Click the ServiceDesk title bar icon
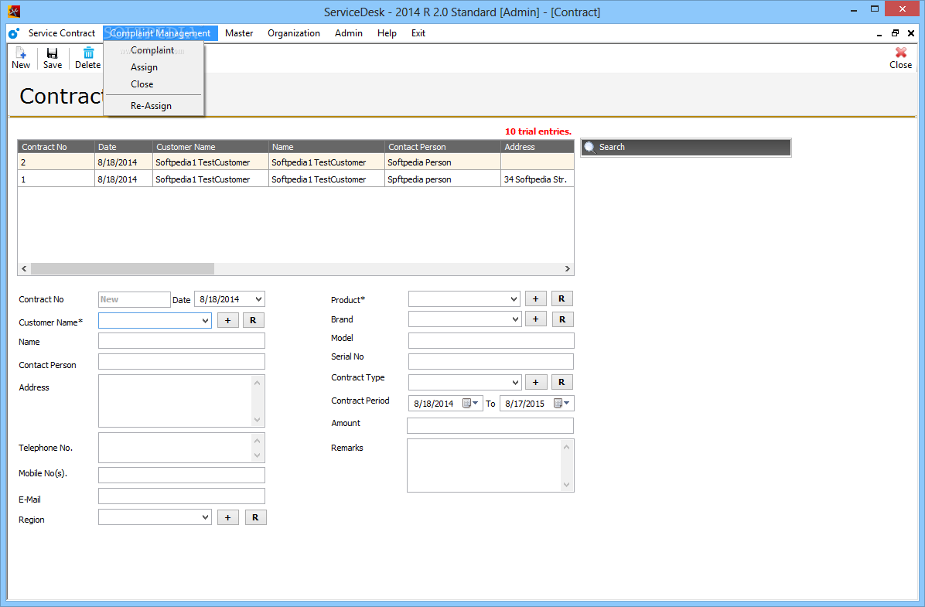925x607 pixels. [14, 11]
